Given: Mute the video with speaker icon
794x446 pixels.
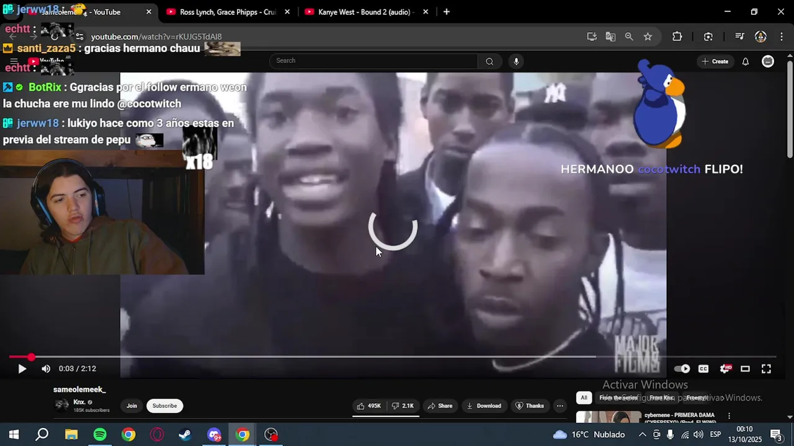Looking at the screenshot, I should (46, 369).
